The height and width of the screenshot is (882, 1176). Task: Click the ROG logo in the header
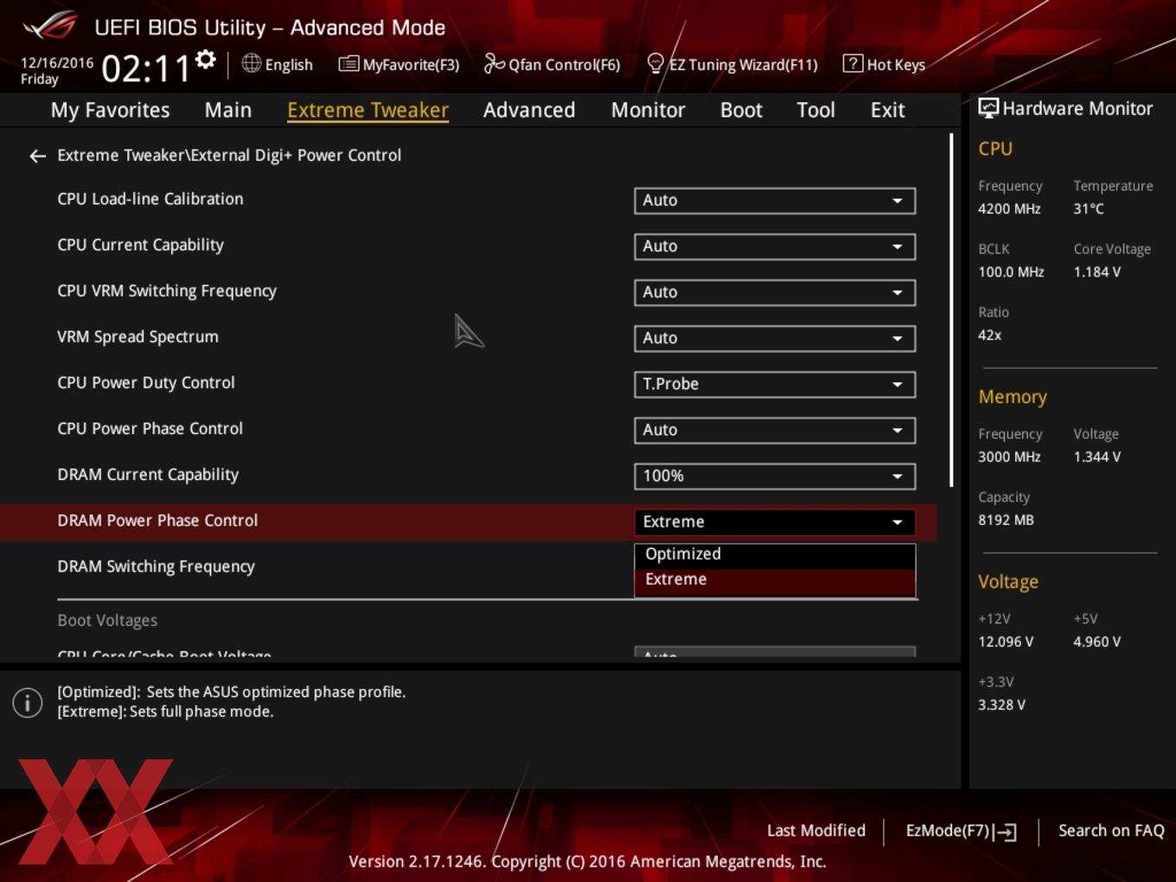(x=50, y=26)
